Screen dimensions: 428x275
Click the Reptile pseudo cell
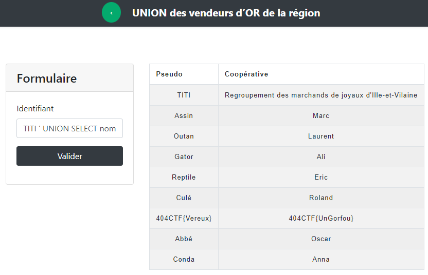(184, 177)
